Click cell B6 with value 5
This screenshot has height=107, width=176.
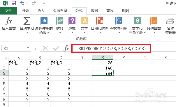(x=40, y=89)
